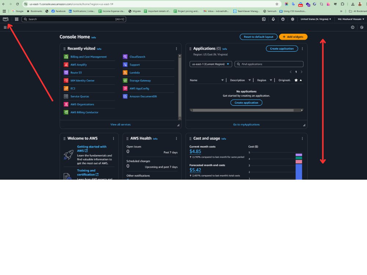The width and height of the screenshot is (367, 275).
Task: Show more bookmarks with the chevron
Action: click(x=341, y=11)
